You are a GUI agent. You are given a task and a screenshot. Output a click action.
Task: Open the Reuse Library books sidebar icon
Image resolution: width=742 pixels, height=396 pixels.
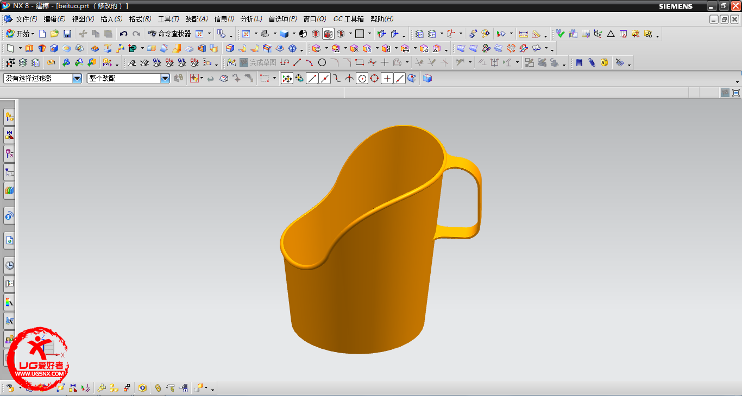pyautogui.click(x=9, y=190)
